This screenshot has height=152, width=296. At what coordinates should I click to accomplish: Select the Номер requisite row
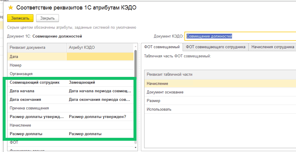point(37,65)
